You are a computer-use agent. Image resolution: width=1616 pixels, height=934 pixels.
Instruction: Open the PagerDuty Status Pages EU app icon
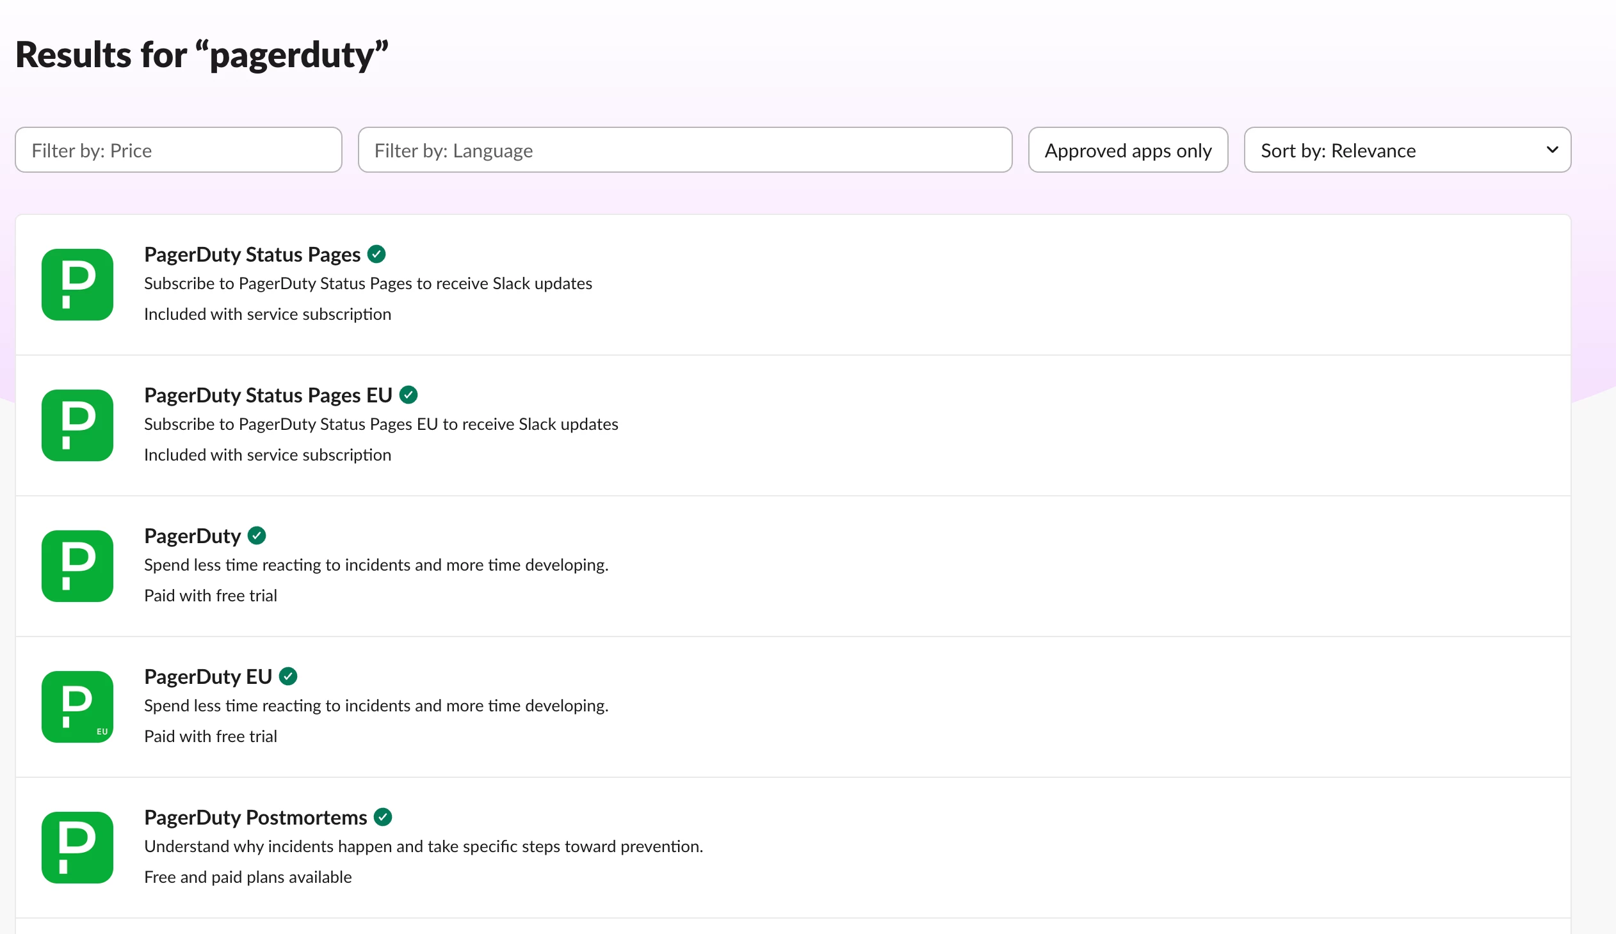77,425
